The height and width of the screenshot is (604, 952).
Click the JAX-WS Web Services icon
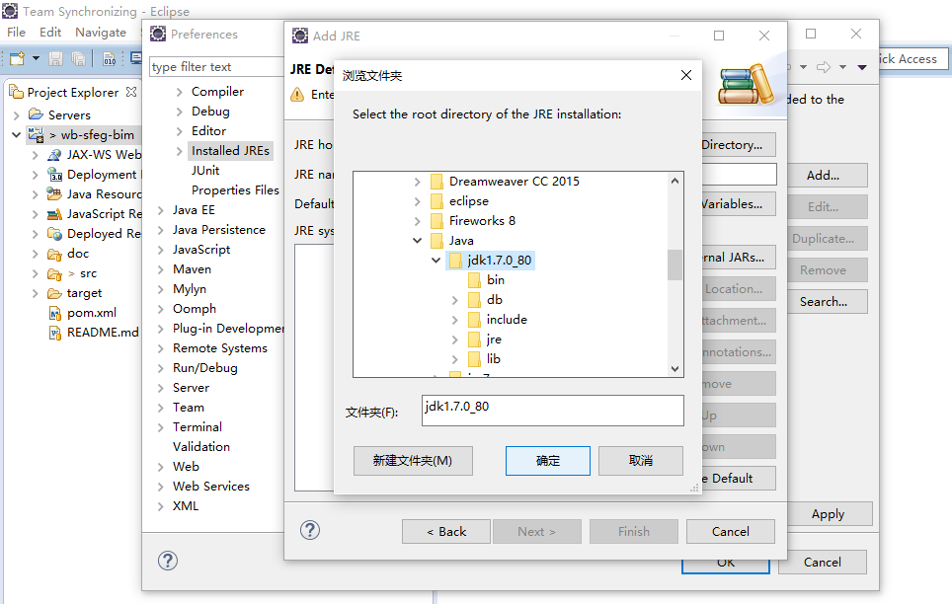coord(54,155)
